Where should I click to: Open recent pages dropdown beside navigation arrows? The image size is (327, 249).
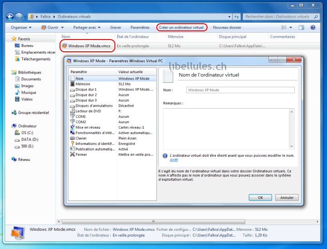[25, 17]
